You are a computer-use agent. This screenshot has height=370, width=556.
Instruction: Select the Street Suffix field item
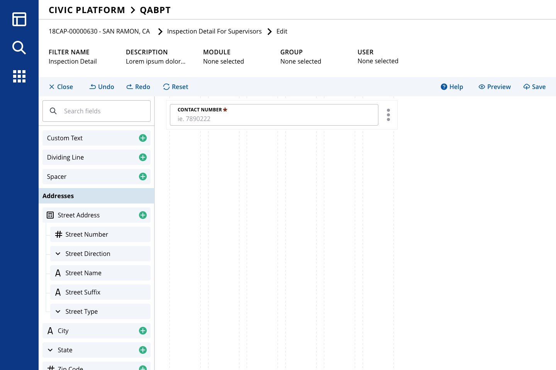tap(100, 292)
